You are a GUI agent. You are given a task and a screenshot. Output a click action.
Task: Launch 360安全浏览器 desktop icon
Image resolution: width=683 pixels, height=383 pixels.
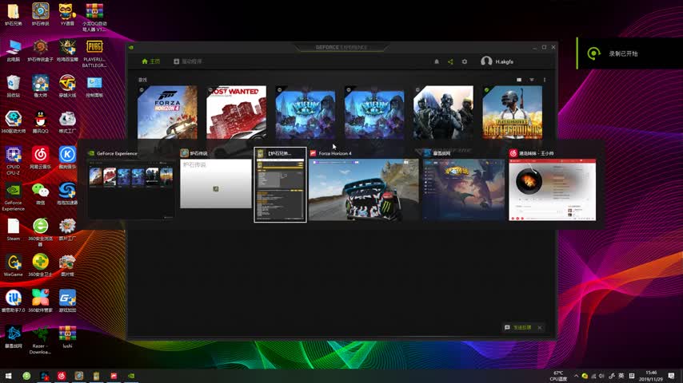click(40, 232)
